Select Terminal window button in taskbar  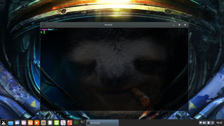102,123
